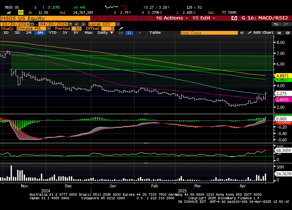Shift date range back with left arrow
Screen dimensions: 292x210
pos(76,24)
